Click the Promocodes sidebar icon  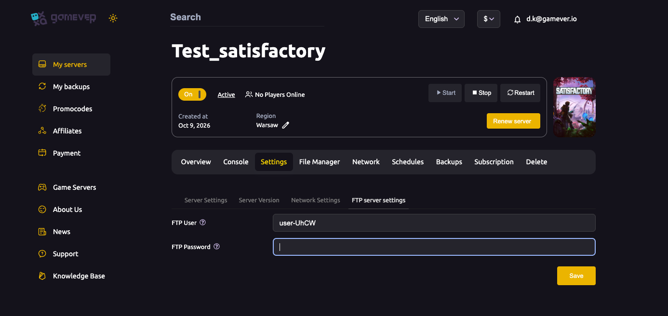tap(42, 109)
